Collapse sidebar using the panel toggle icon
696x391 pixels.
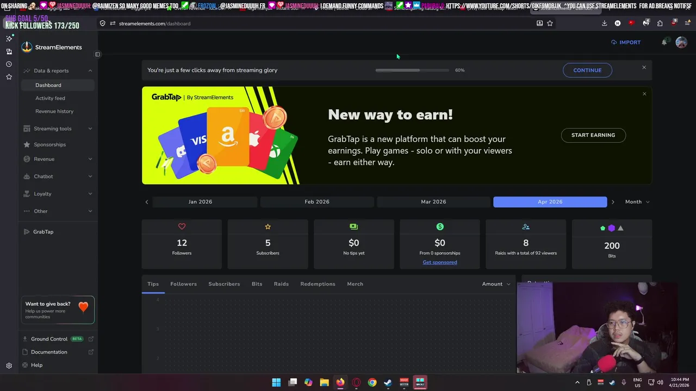pyautogui.click(x=97, y=54)
